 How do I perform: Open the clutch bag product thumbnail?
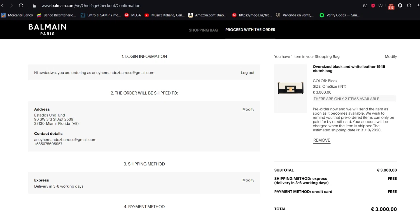(291, 88)
